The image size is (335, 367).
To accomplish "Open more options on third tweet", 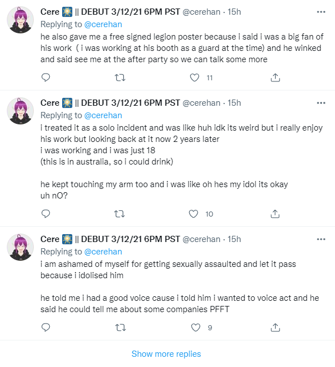I will 321,239.
